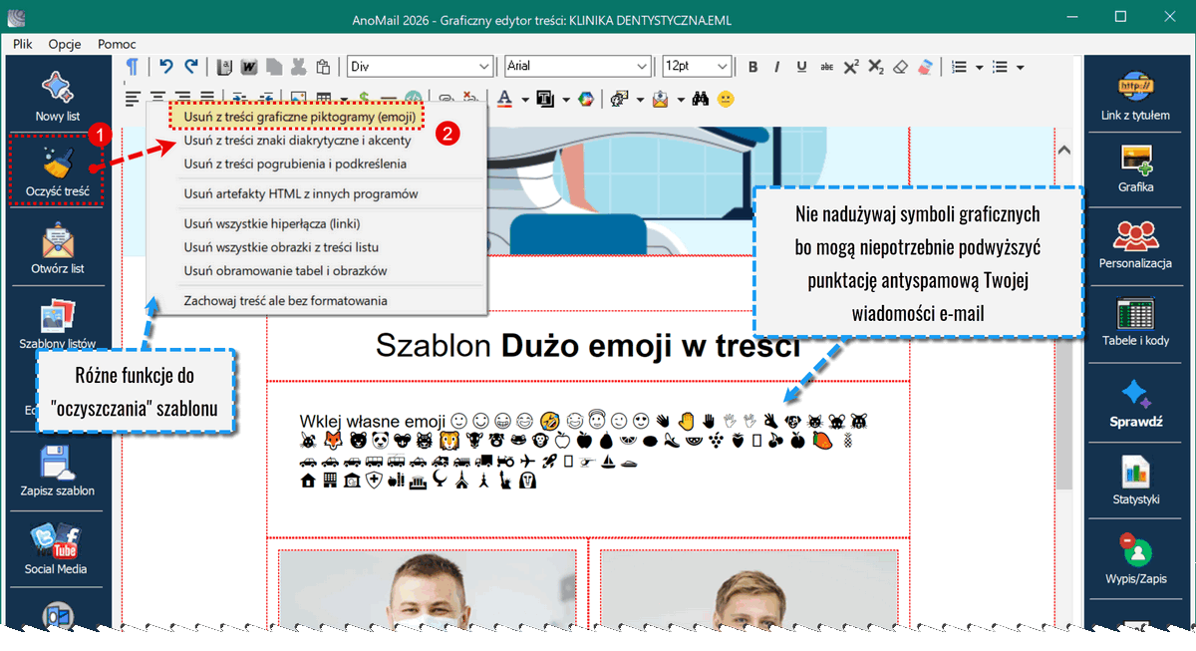
Task: Click the editor scroll up arrow
Action: [x=1063, y=151]
